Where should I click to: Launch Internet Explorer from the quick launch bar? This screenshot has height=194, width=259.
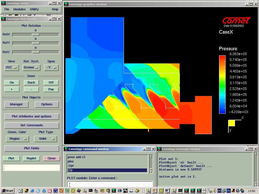32,191
